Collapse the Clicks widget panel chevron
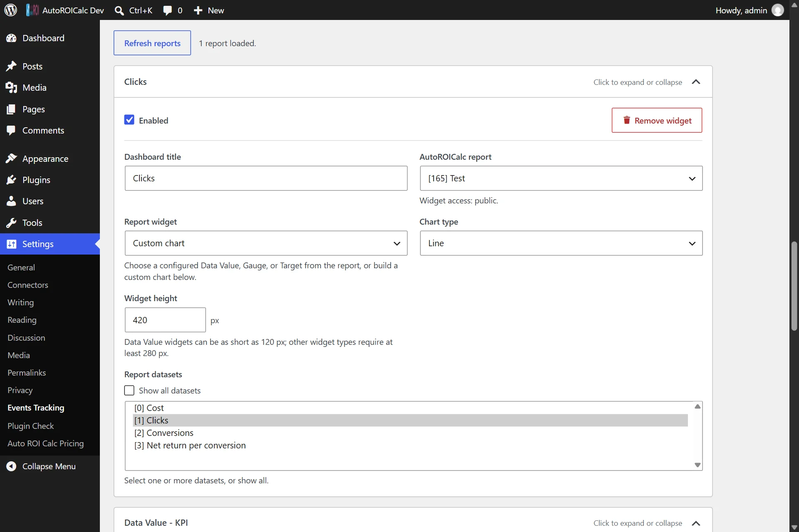 click(696, 82)
